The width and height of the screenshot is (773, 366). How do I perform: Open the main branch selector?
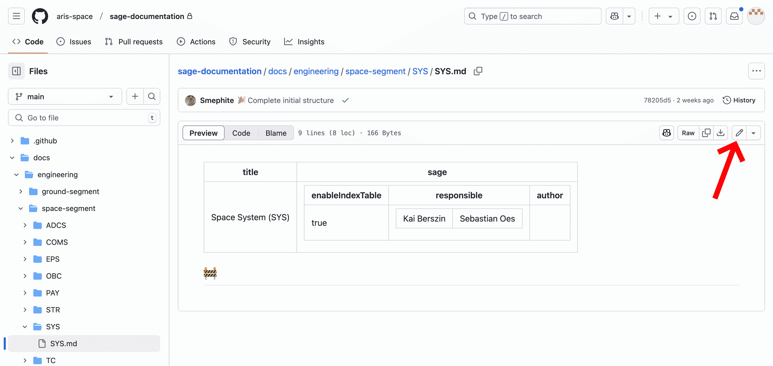[x=65, y=96]
